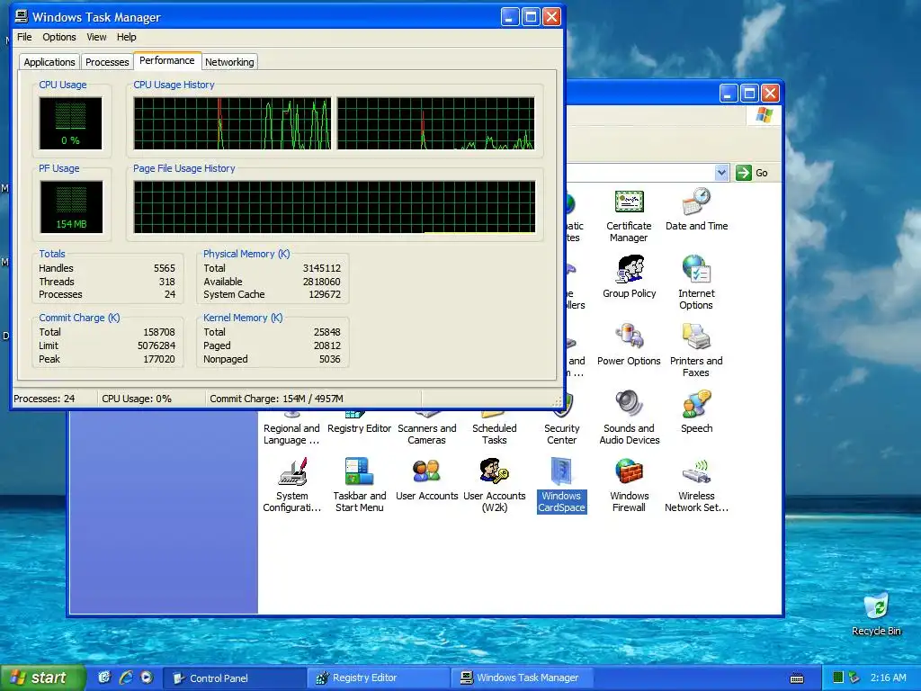Screen dimensions: 921x691
Task: Launch Windows Media Player from Quick Launch
Action: (147, 678)
